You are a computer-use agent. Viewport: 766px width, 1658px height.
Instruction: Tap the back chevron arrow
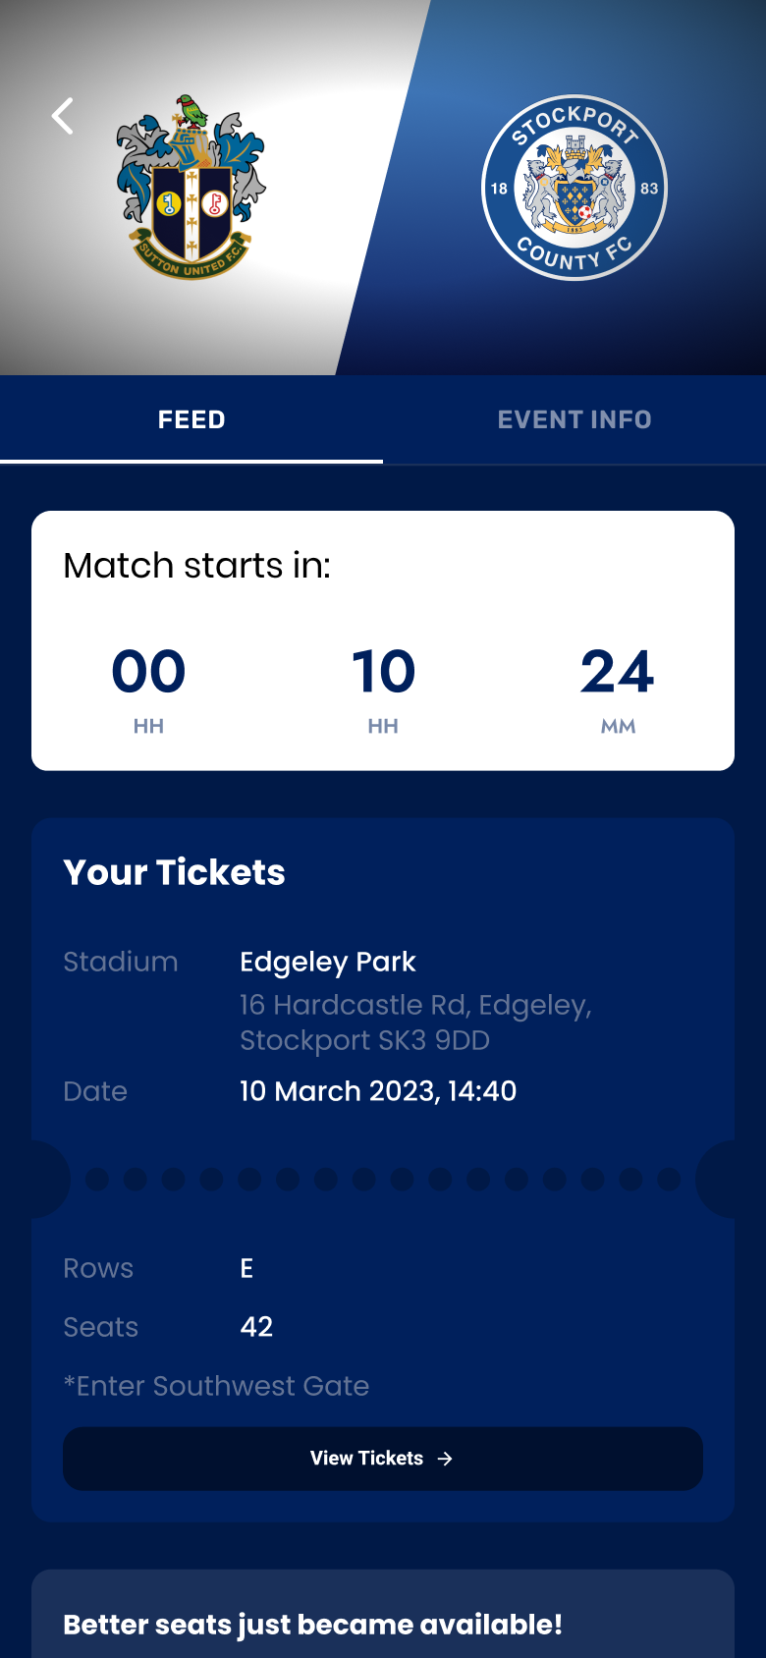pyautogui.click(x=63, y=116)
